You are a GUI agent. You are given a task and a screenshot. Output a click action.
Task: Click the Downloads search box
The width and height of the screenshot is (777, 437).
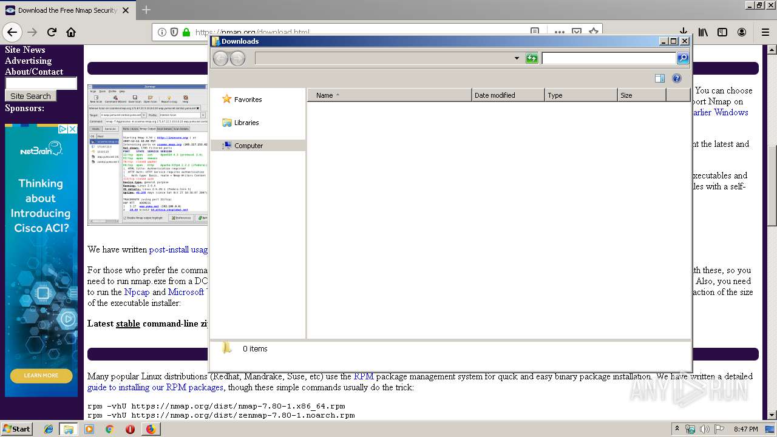[609, 58]
